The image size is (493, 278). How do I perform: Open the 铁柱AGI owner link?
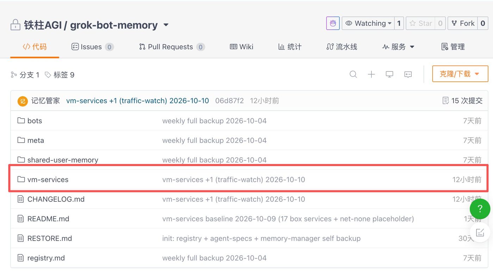pos(43,25)
